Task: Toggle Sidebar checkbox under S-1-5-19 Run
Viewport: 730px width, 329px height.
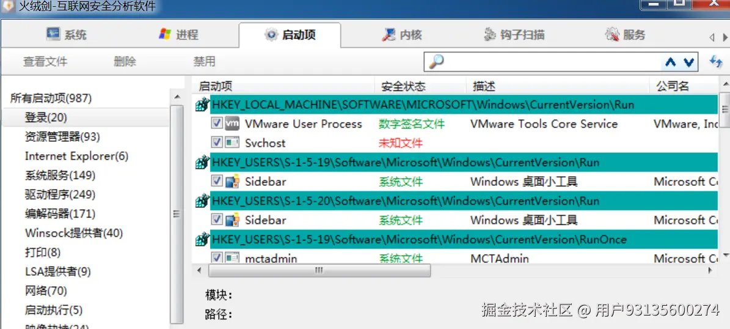Action: click(x=216, y=181)
